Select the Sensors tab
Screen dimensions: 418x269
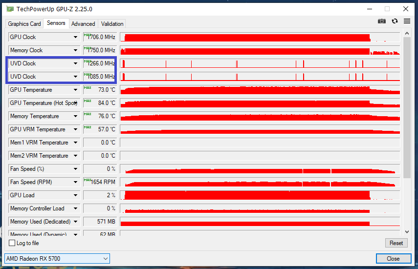coord(56,23)
